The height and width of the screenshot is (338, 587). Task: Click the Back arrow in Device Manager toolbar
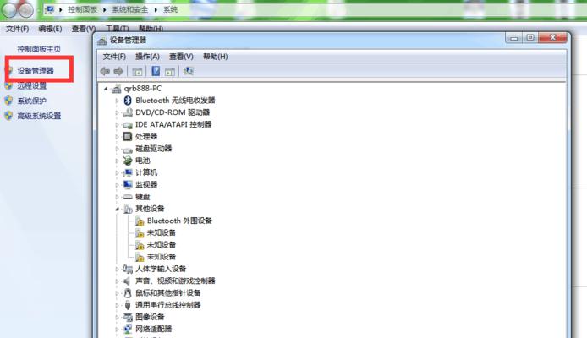[105, 71]
